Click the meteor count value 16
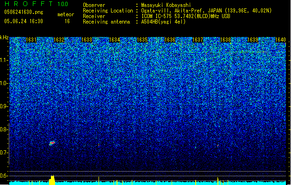The height and width of the screenshot is (185, 291). (x=67, y=21)
